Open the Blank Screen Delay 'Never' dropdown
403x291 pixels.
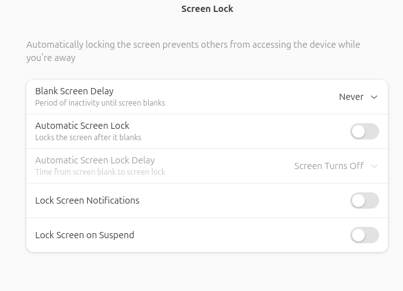[x=358, y=97]
